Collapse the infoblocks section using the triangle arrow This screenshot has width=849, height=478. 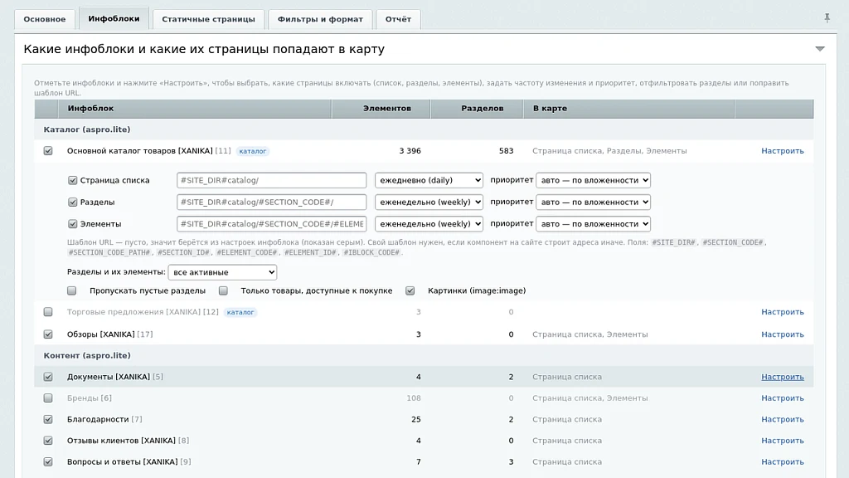[x=820, y=49]
